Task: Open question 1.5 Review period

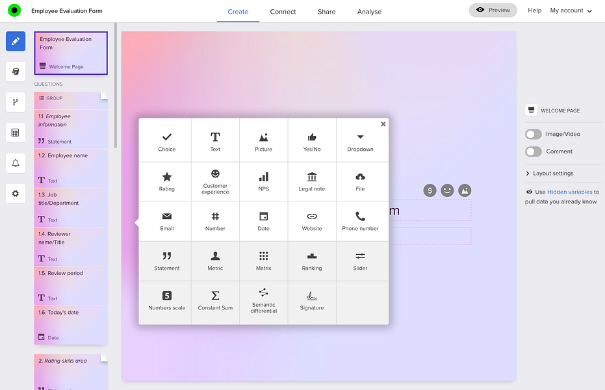Action: tap(71, 286)
